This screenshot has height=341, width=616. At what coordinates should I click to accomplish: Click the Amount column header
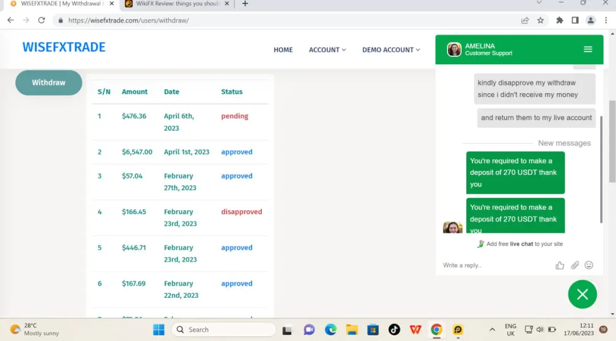click(x=134, y=92)
